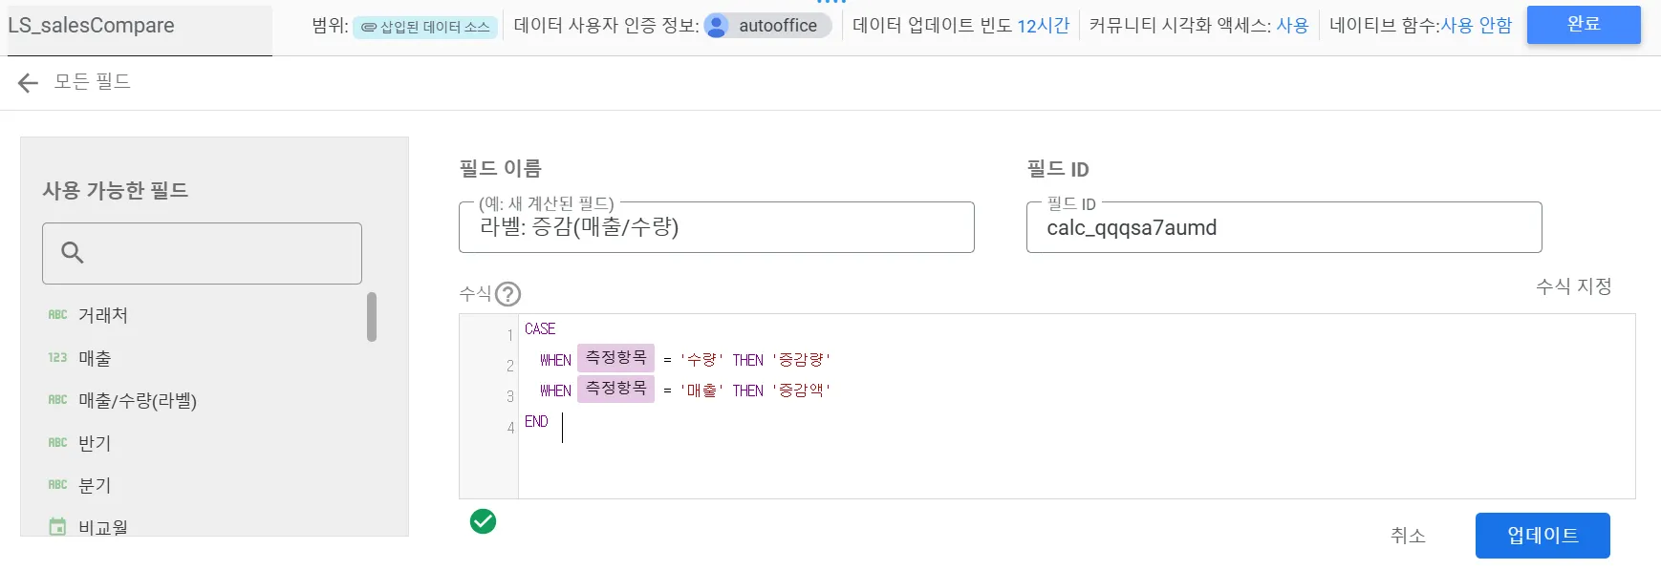Open 수식 지정 formatting option
The image size is (1661, 570).
[1573, 286]
